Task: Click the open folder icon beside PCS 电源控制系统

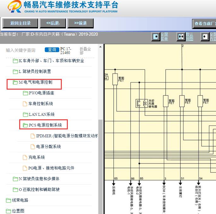Action: tap(26, 125)
